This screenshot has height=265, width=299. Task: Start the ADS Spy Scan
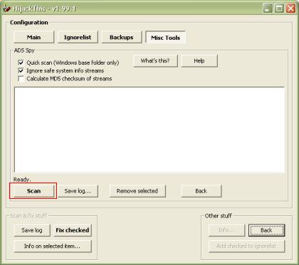[33, 191]
